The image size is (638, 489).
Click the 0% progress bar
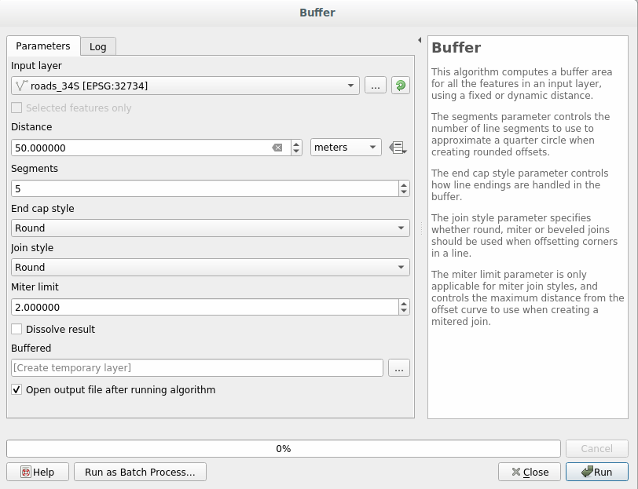tap(283, 449)
